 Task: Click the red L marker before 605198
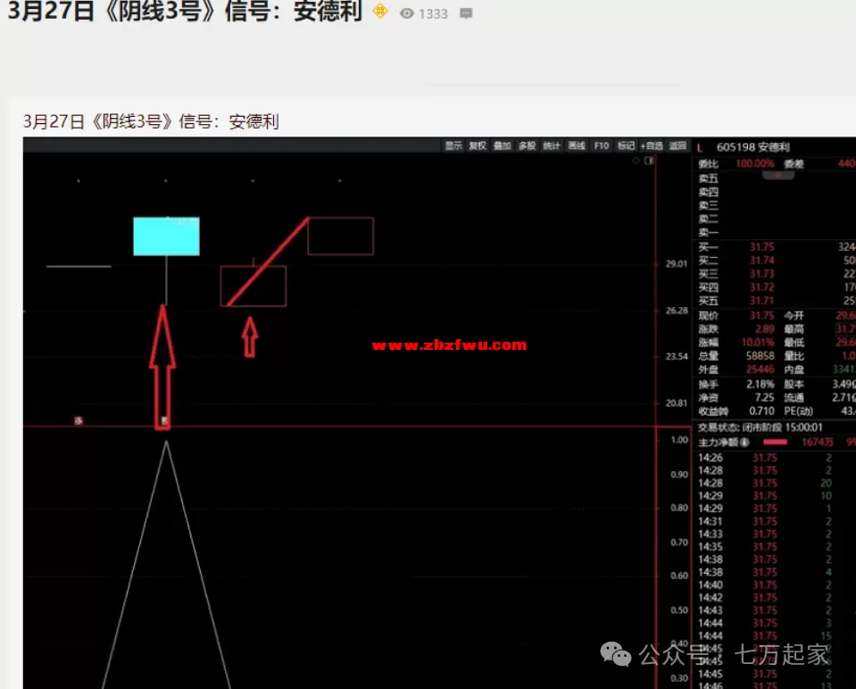(700, 147)
